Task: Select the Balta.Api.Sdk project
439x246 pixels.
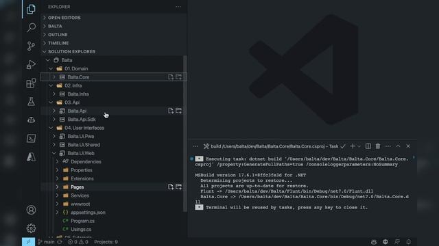Action: coord(82,120)
